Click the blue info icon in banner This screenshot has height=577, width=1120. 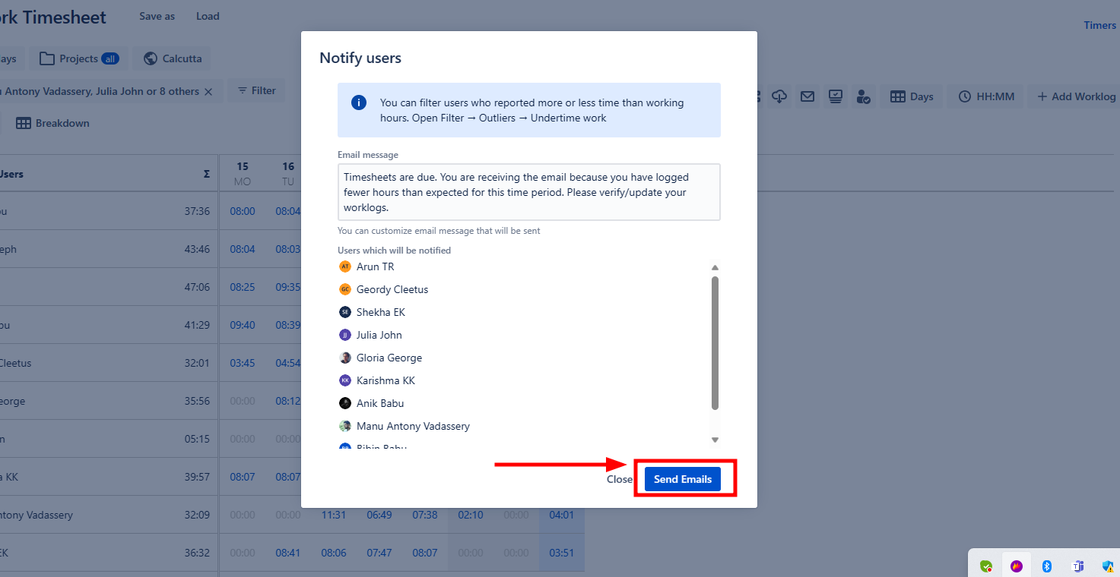click(x=359, y=102)
